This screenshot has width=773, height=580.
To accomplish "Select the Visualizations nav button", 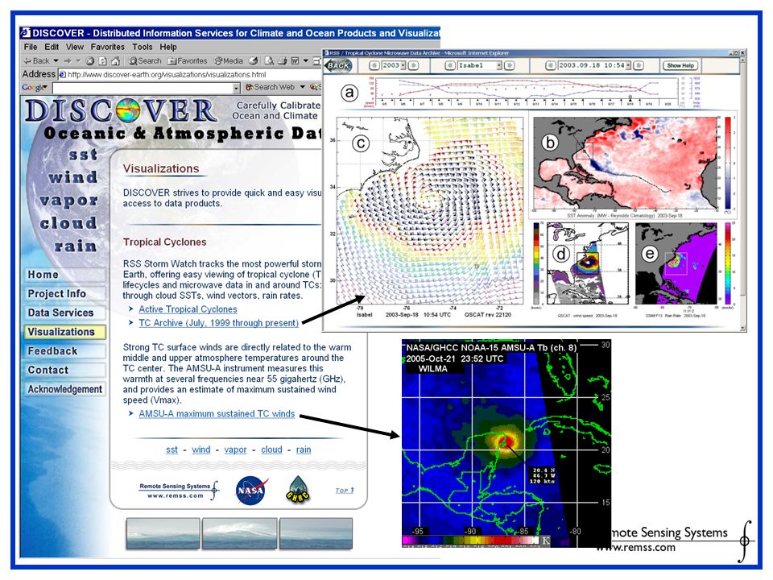I will click(x=64, y=332).
